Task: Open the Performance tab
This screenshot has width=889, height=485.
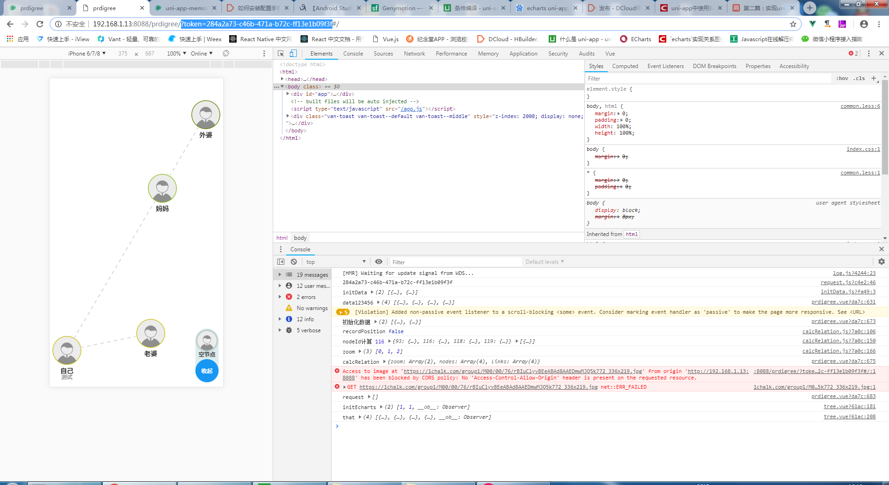Action: click(x=451, y=54)
